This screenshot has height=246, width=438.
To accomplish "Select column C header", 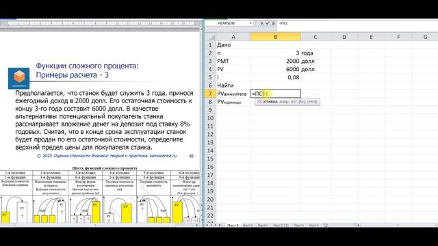I will point(315,37).
